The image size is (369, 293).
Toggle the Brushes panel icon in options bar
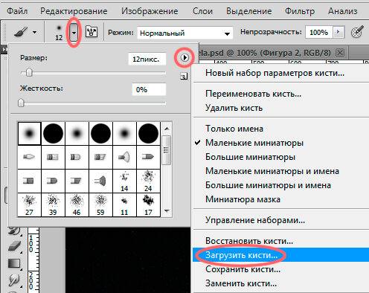(x=92, y=32)
